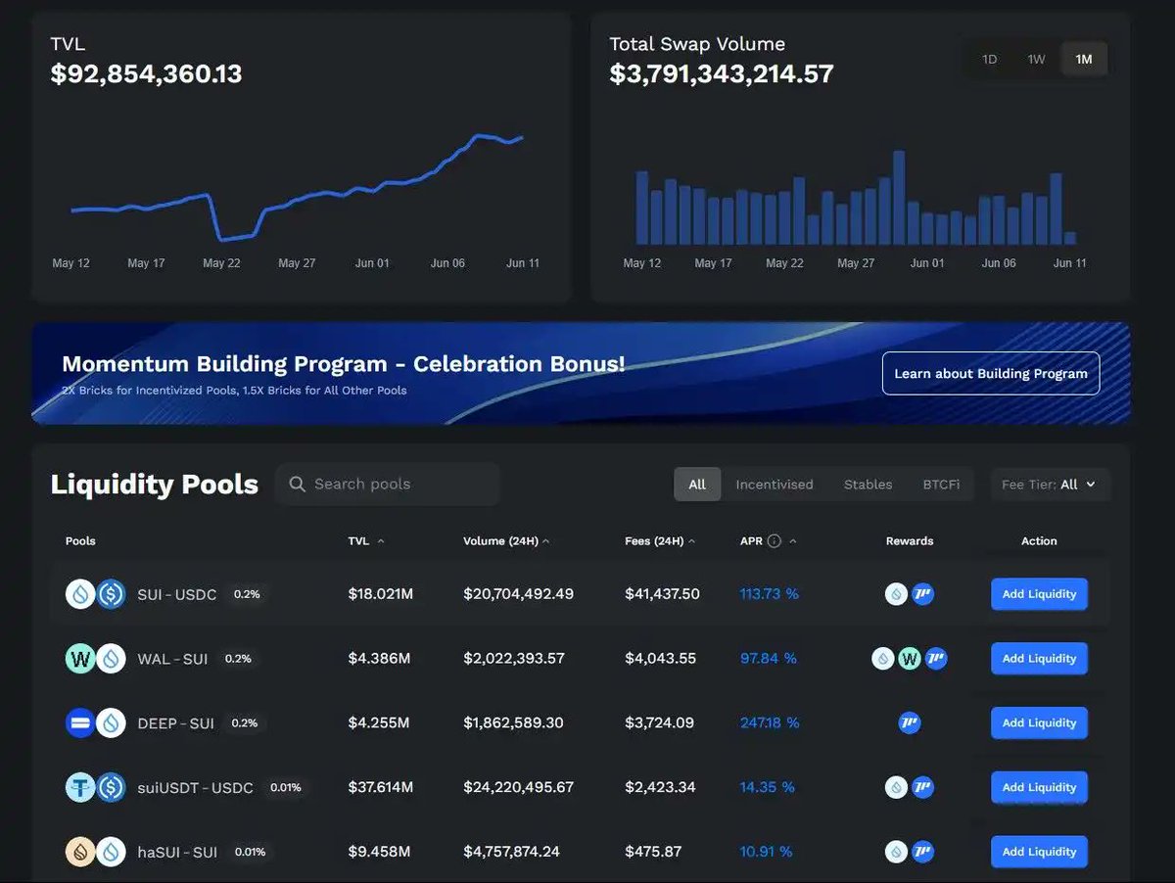The height and width of the screenshot is (883, 1175).
Task: Click the SUI token icon in SUI-USDC pool
Action: (x=81, y=593)
